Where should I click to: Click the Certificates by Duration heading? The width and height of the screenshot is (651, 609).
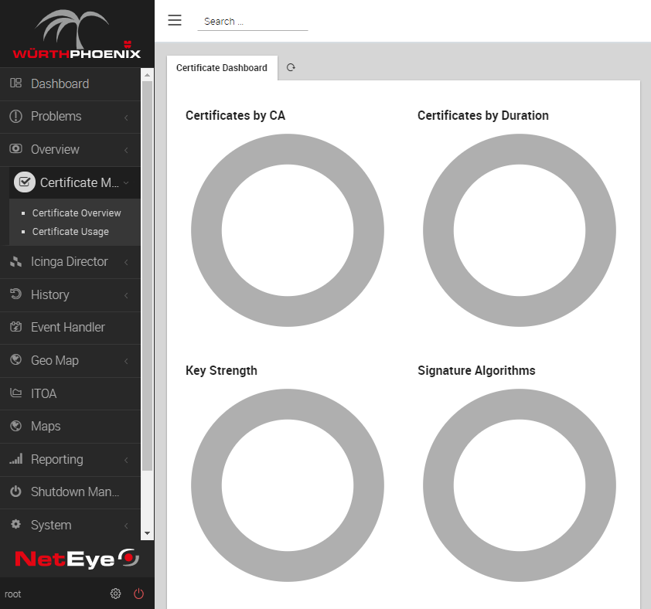point(483,115)
